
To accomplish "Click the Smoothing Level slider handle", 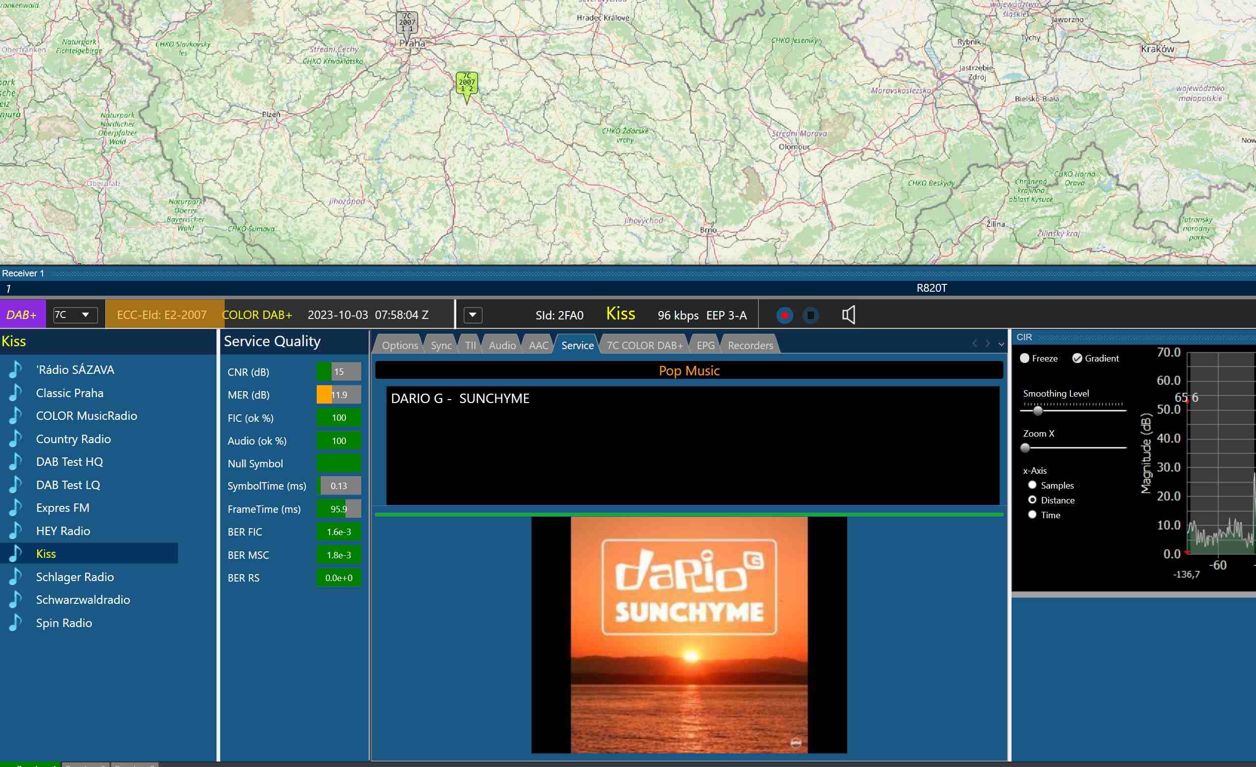I will pos(1038,410).
